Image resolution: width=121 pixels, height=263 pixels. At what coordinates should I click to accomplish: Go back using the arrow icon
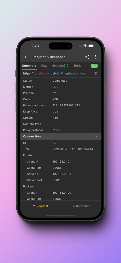tap(26, 57)
